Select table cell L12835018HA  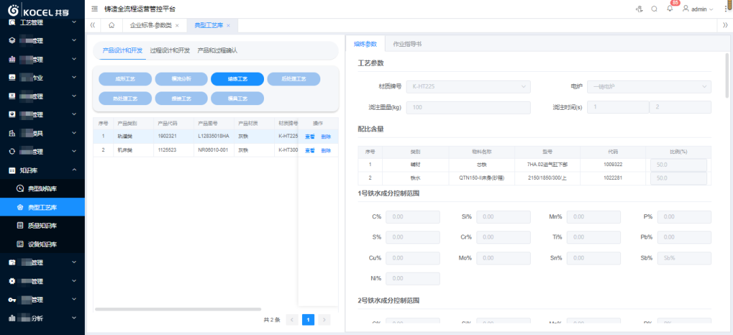click(x=214, y=136)
